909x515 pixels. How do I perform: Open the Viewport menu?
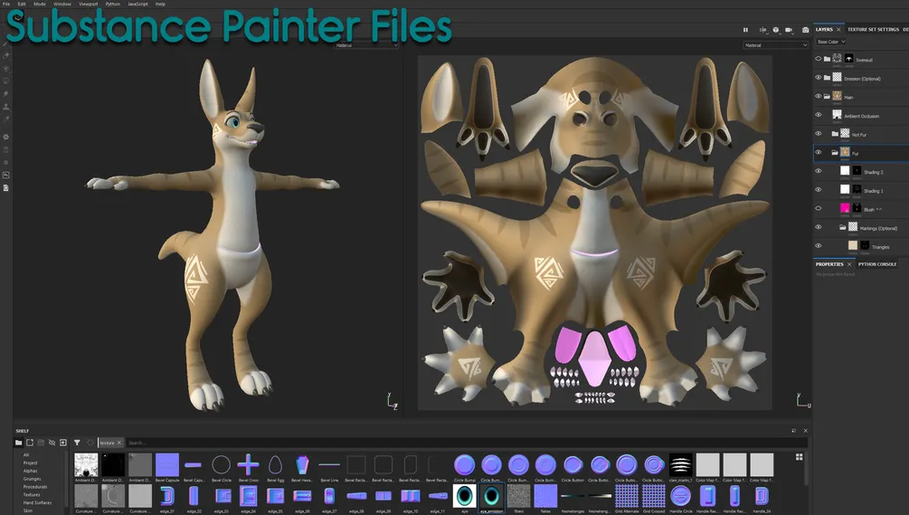pos(88,4)
